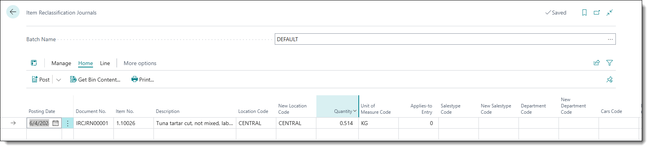The height and width of the screenshot is (149, 650).
Task: Switch to the Home tab
Action: point(86,63)
